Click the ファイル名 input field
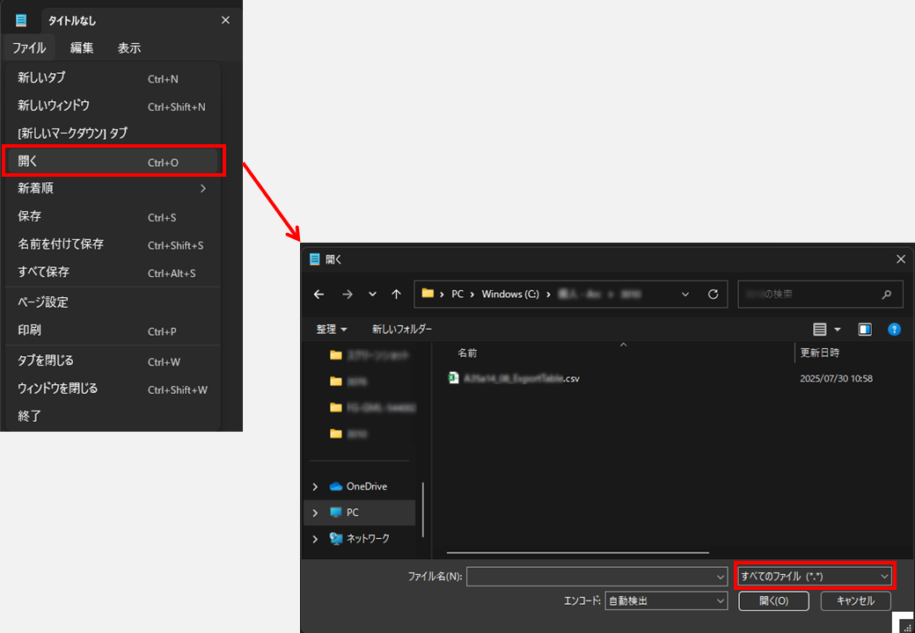 pyautogui.click(x=591, y=576)
